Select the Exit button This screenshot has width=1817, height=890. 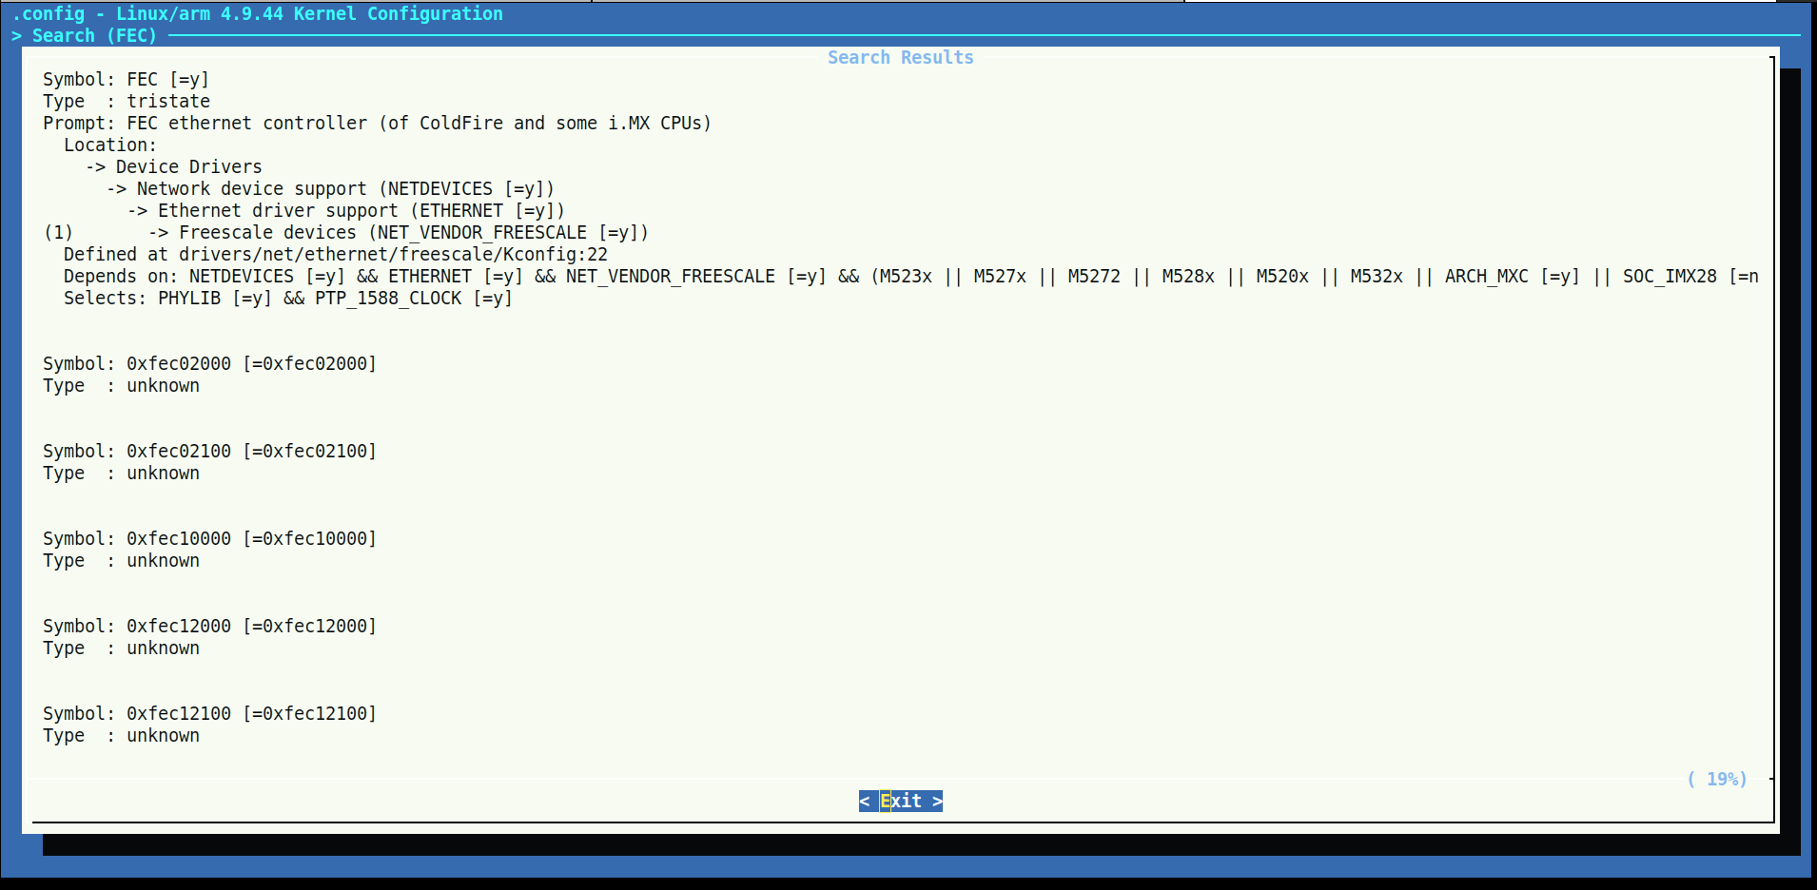click(x=900, y=801)
